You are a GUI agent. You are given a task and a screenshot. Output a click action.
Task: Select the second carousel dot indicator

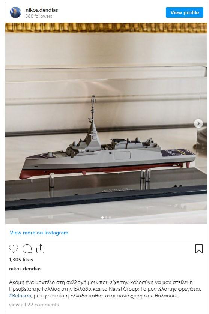[106, 218]
